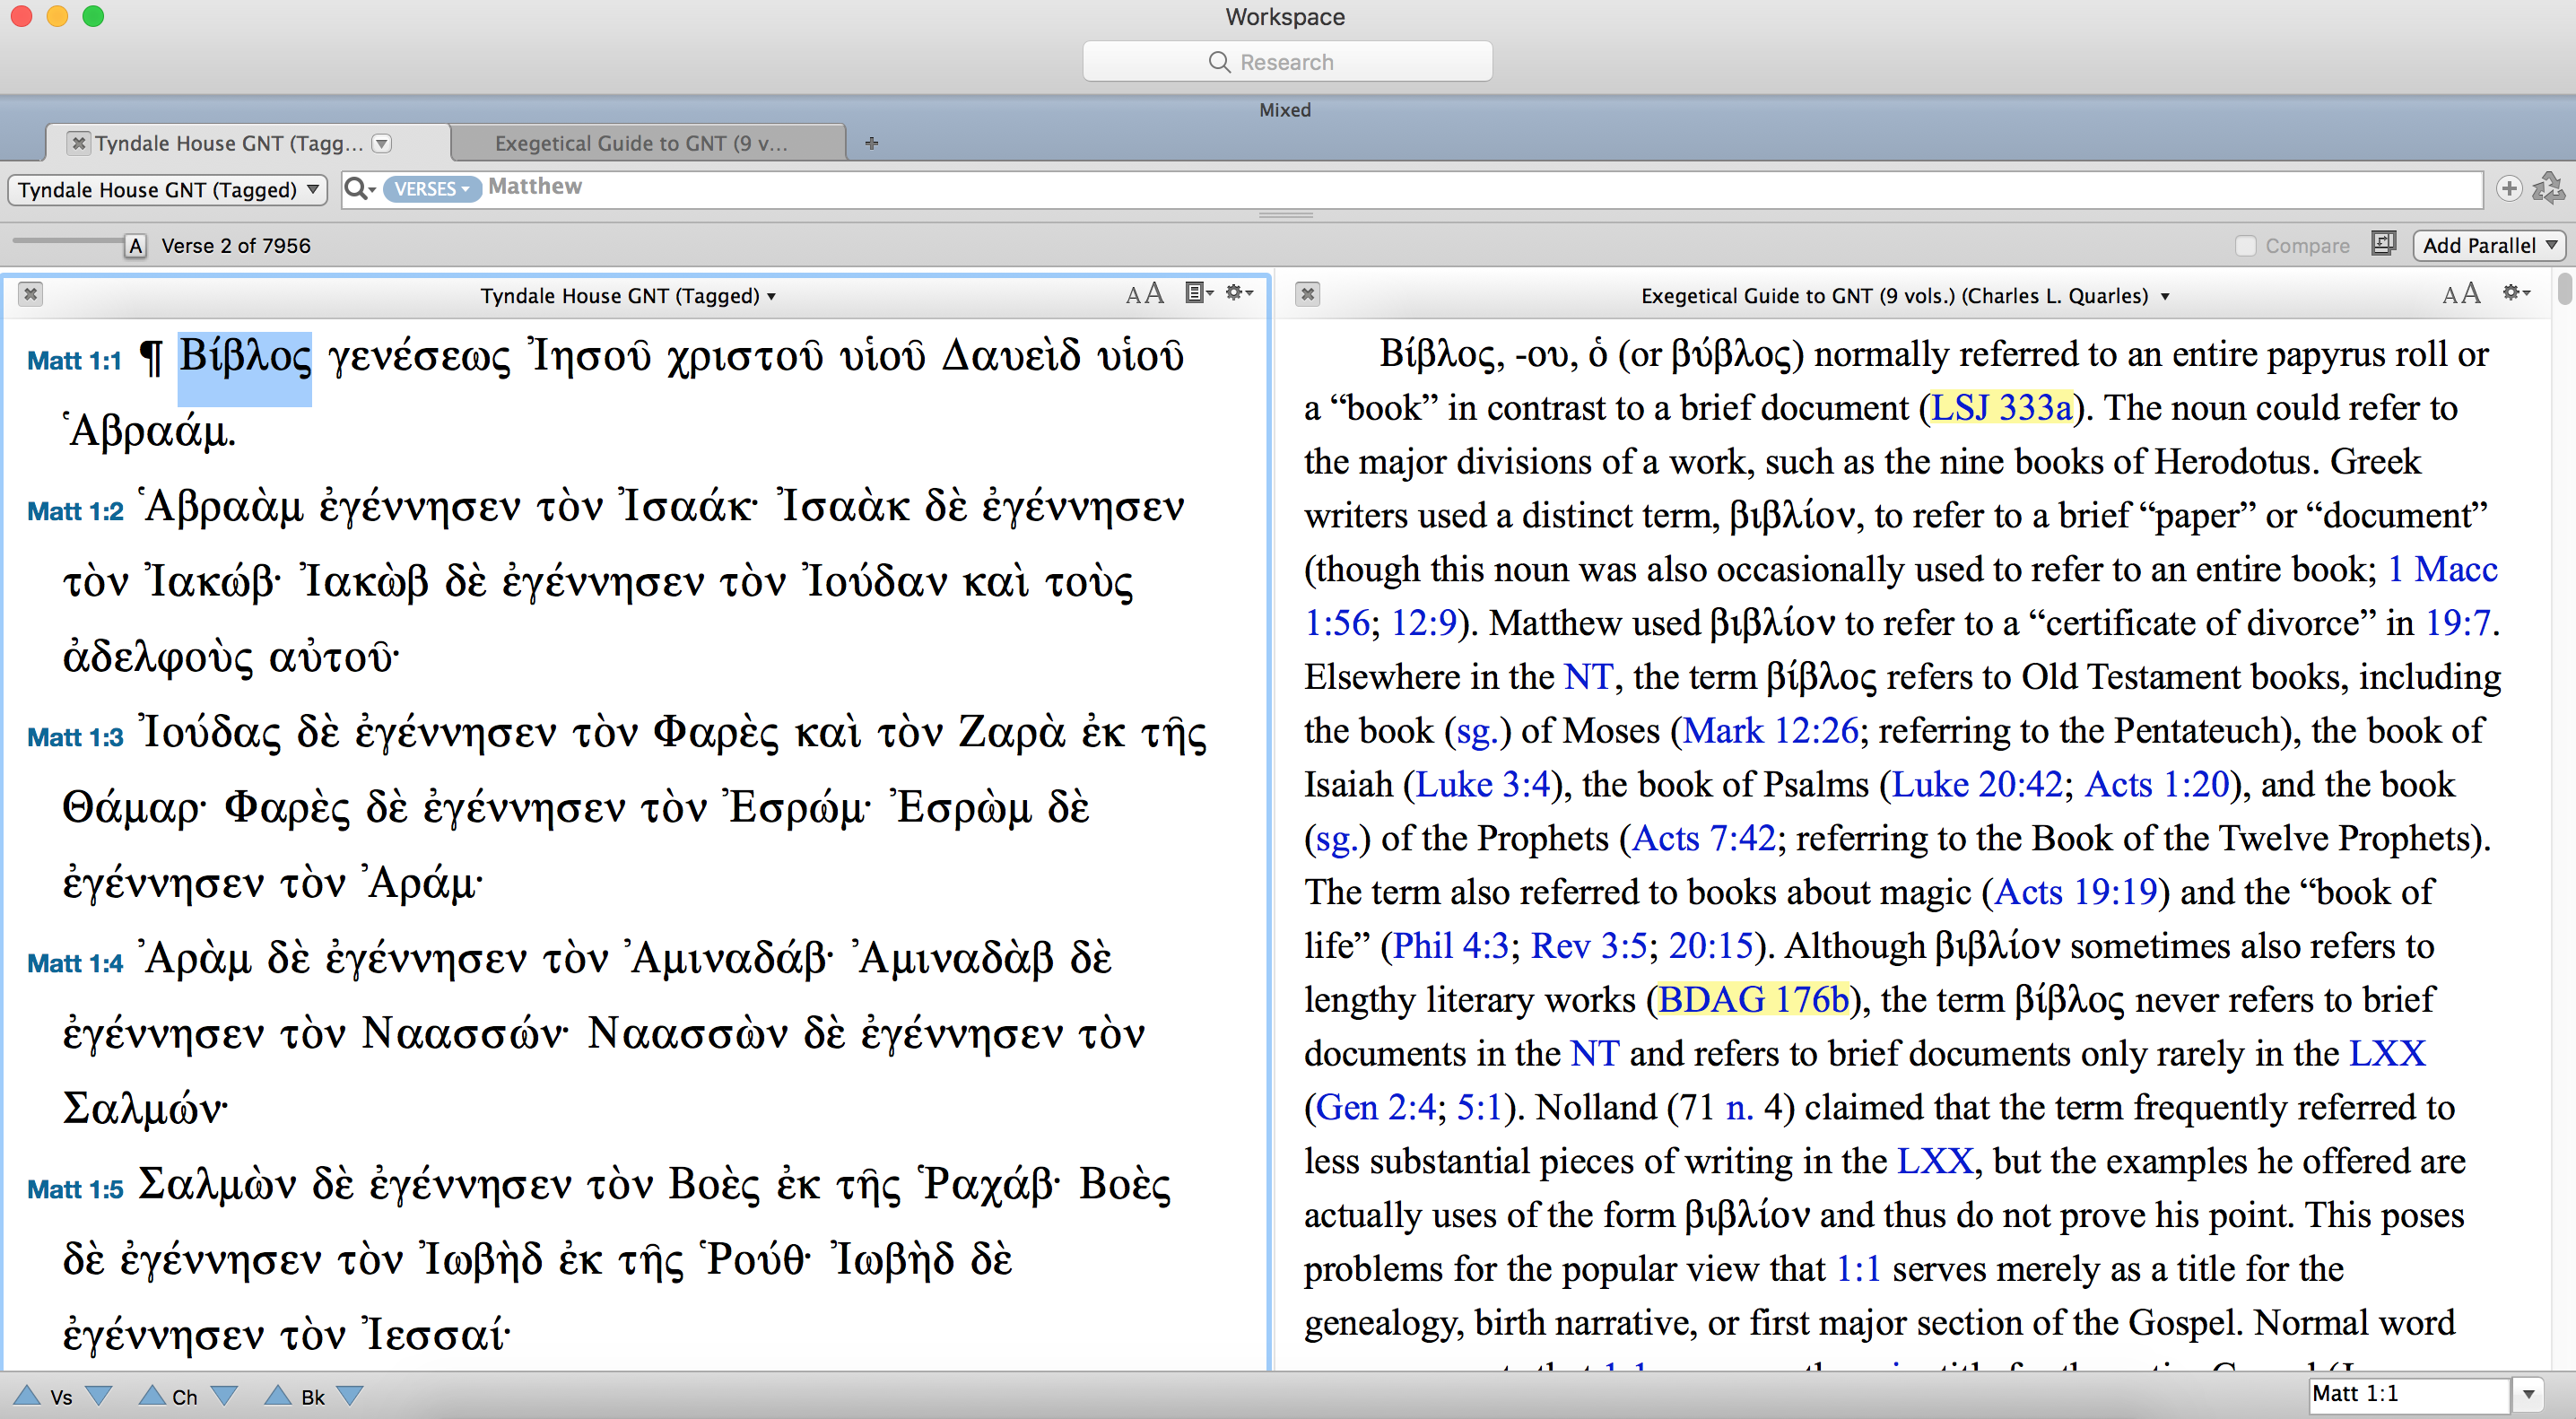Enable the Compare checkbox

2246,246
